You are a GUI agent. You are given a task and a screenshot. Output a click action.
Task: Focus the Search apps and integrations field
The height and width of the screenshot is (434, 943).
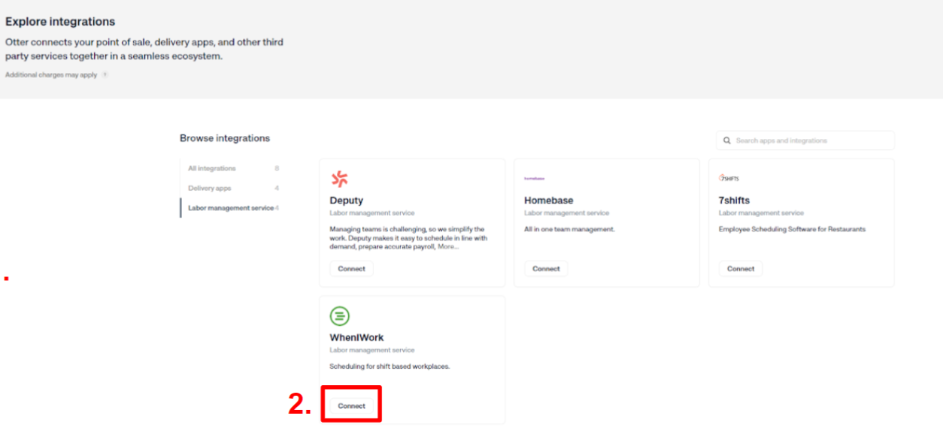[x=805, y=140]
